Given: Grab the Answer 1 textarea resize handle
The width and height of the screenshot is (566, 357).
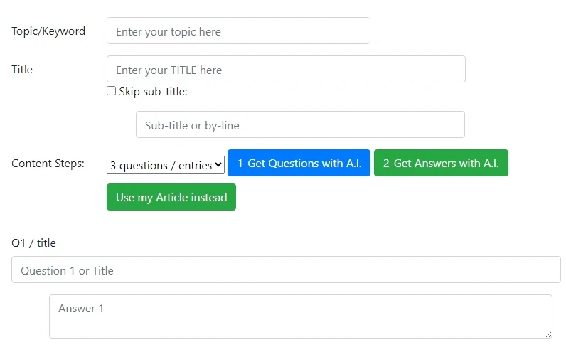Looking at the screenshot, I should coord(548,334).
